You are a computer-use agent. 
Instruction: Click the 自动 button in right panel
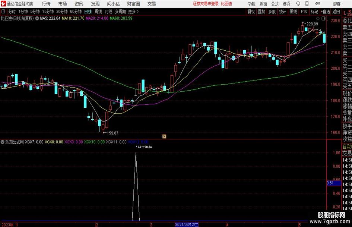pos(347,146)
